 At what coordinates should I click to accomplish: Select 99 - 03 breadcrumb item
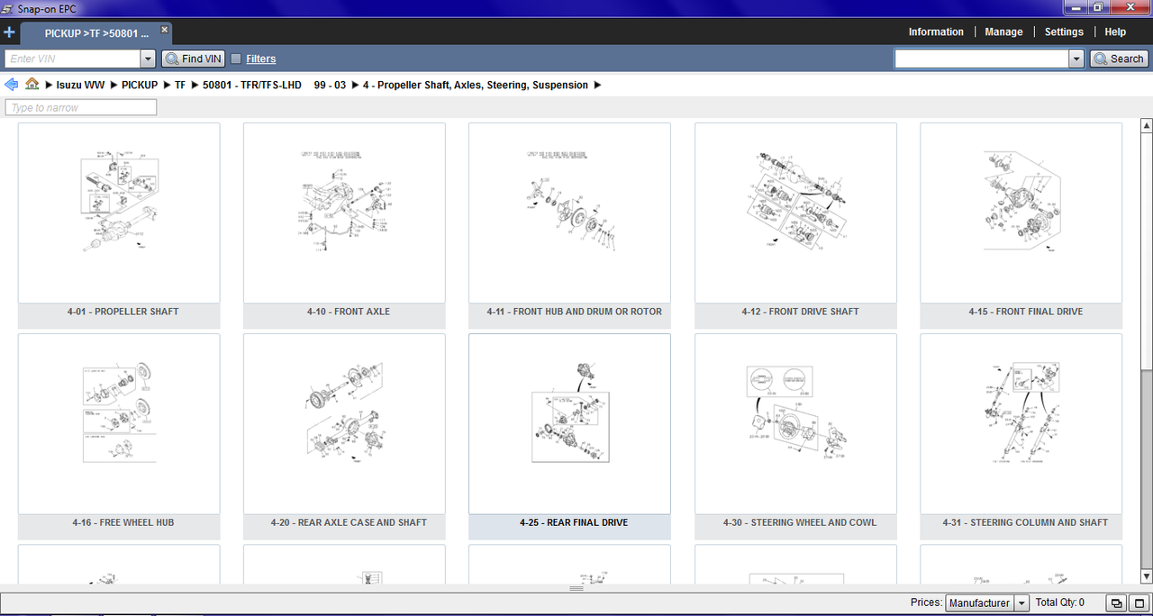coord(330,86)
